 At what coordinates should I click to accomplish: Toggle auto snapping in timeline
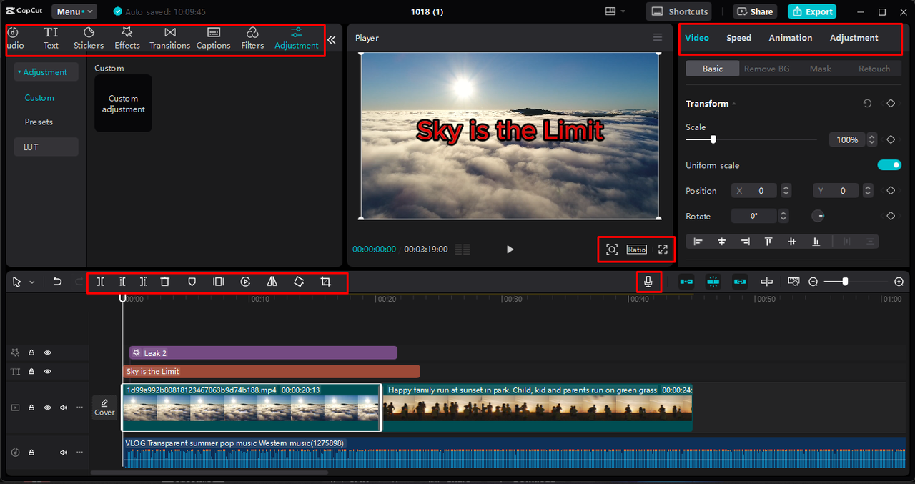tap(713, 282)
